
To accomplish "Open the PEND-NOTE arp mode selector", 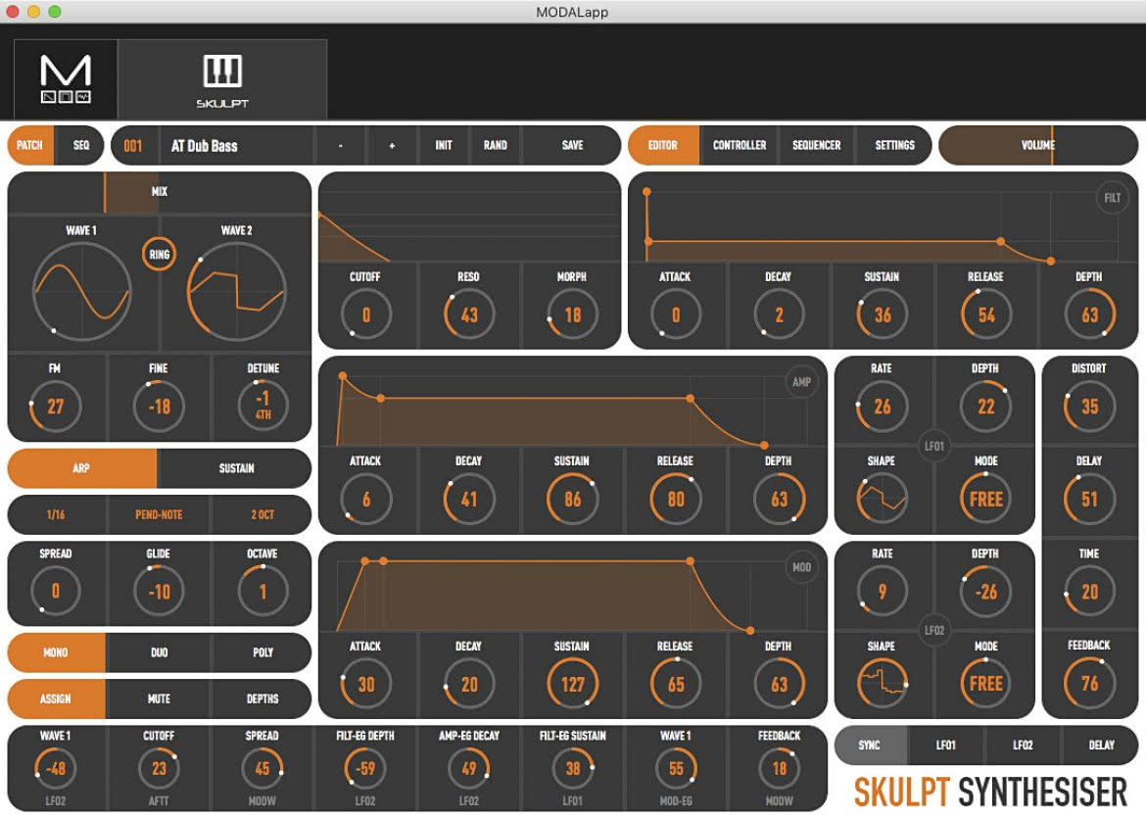I will tap(159, 514).
